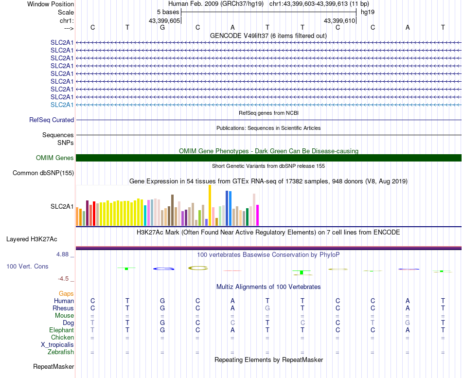
Task: Click the OMIM Gene Phenotypes track title
Action: (x=268, y=151)
